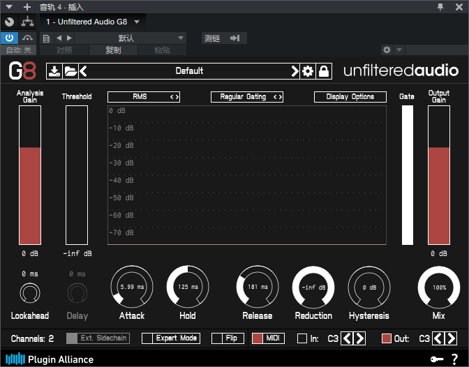Open host settings gear icon

pos(387,50)
